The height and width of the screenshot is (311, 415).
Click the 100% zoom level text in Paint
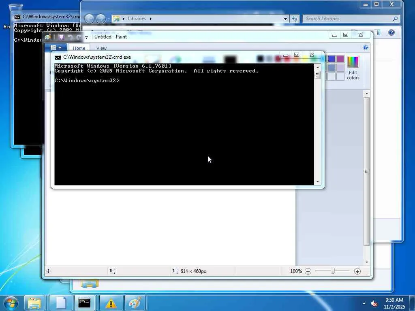296,271
